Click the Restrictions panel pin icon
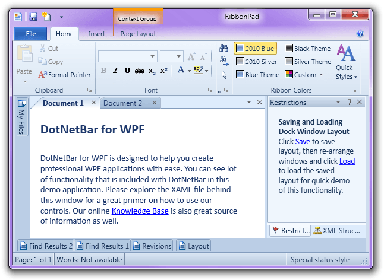 pos(349,102)
